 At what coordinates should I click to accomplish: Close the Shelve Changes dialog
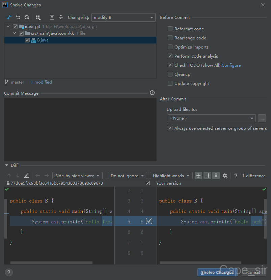[x=263, y=5]
